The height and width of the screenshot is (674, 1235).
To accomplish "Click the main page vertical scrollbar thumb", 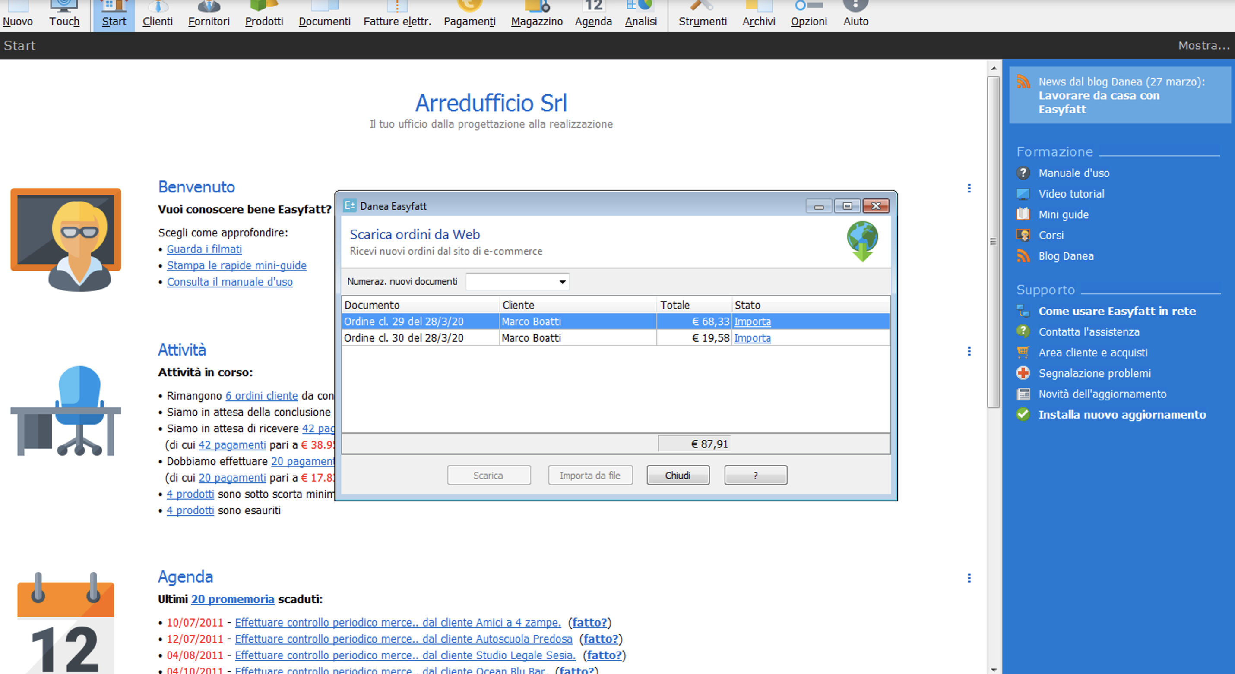I will point(993,242).
